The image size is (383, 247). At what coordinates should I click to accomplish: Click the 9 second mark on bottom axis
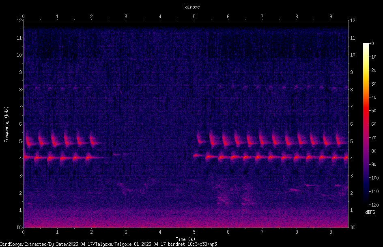(331, 232)
